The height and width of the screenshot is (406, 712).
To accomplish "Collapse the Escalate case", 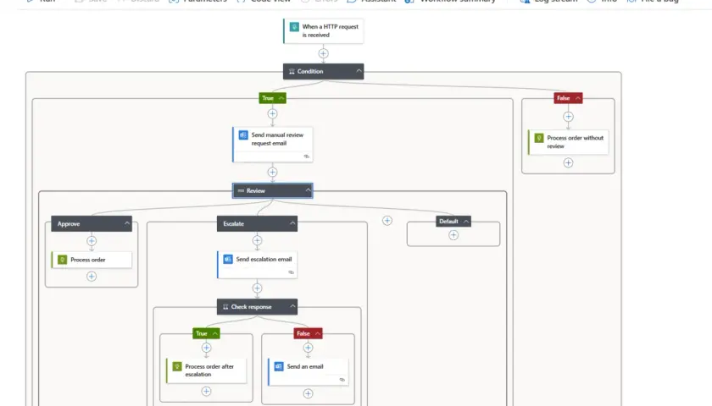I will pyautogui.click(x=292, y=223).
